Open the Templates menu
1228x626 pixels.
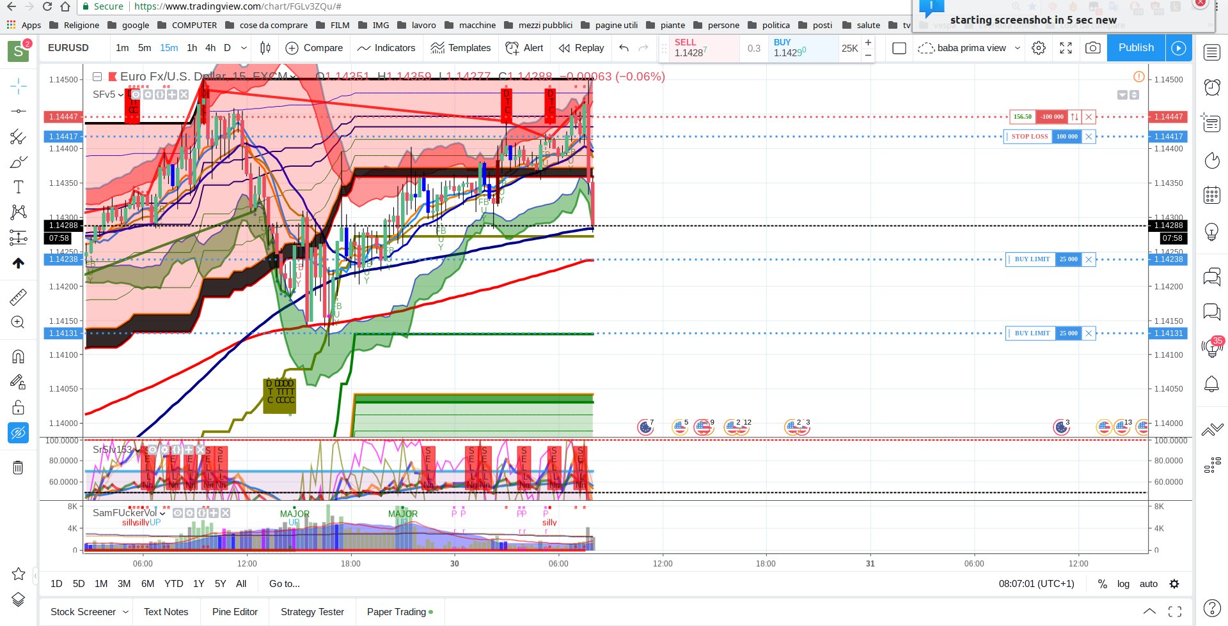point(460,48)
